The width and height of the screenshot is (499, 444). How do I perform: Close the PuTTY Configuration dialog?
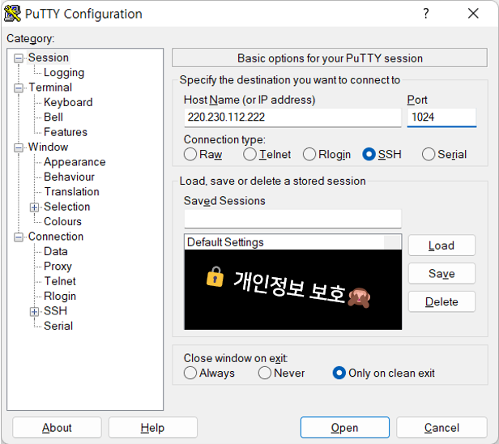(x=473, y=14)
